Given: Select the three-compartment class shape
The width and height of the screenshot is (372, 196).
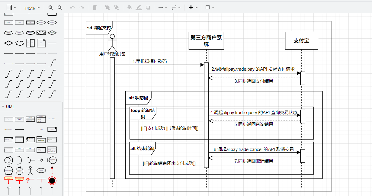Looking at the screenshot, I should point(30,119).
